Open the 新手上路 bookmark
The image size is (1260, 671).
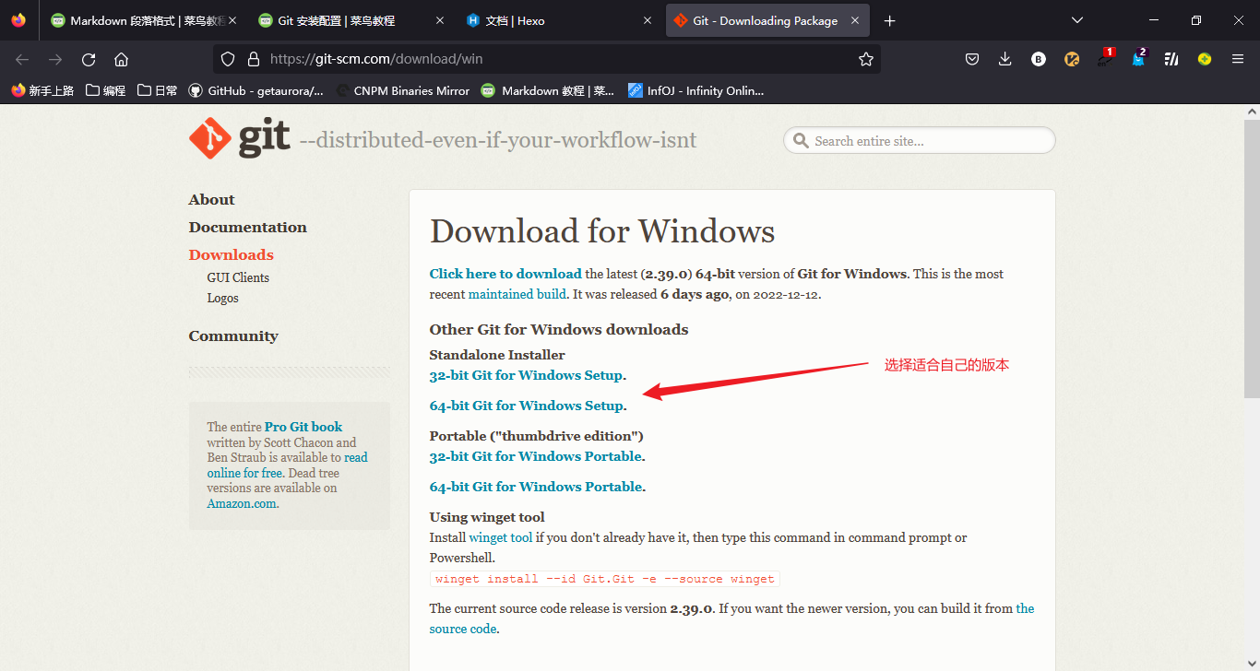pos(42,90)
